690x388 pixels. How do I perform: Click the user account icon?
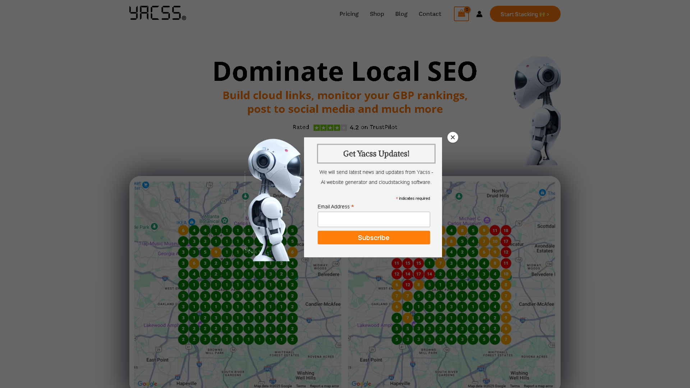point(479,14)
